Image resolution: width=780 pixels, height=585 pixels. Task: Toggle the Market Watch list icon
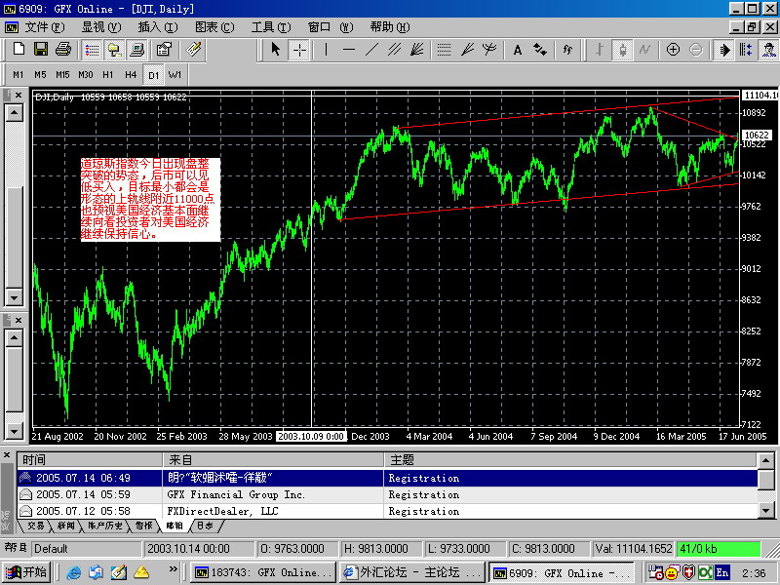point(92,50)
